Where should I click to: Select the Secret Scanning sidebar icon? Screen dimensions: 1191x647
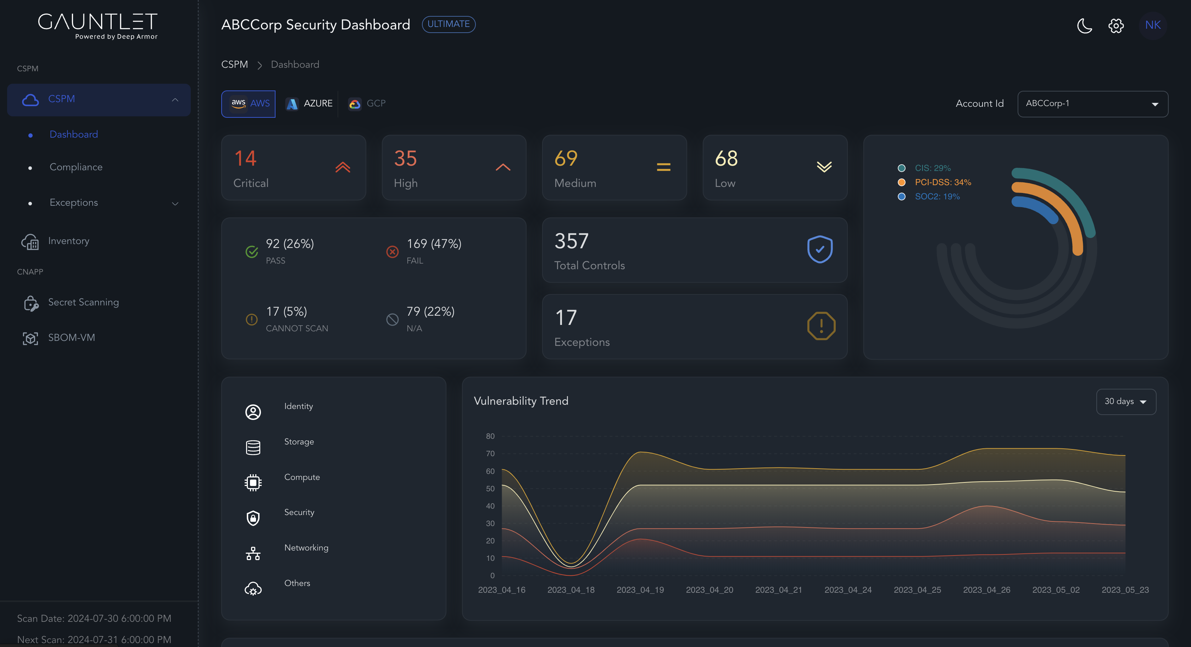click(30, 303)
